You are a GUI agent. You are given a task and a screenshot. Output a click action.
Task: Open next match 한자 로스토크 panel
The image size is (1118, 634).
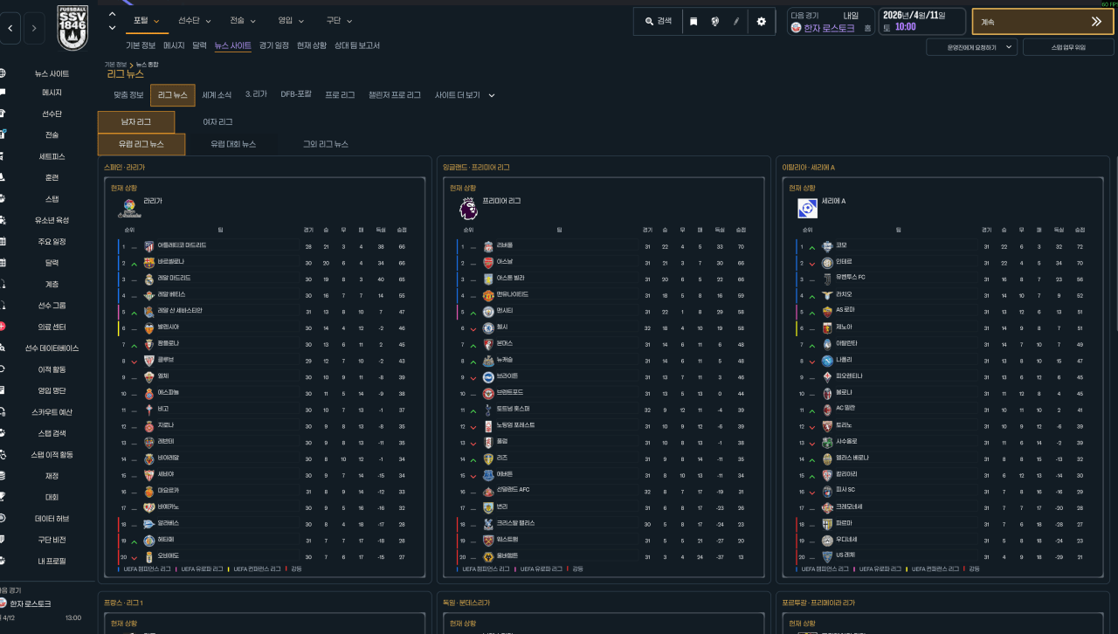(830, 22)
